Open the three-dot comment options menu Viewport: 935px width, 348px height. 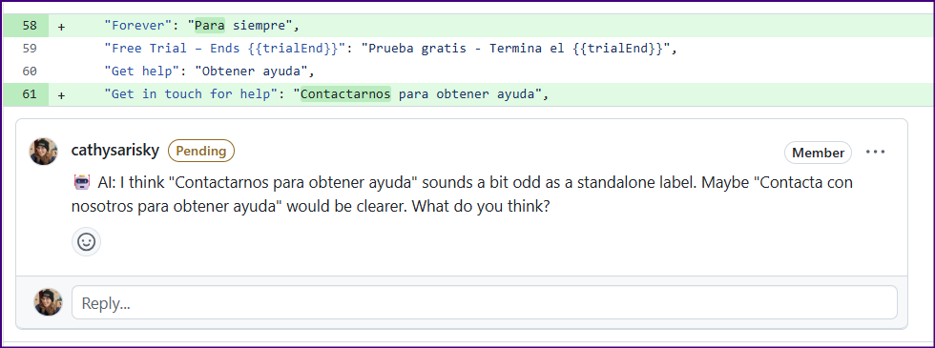(876, 152)
